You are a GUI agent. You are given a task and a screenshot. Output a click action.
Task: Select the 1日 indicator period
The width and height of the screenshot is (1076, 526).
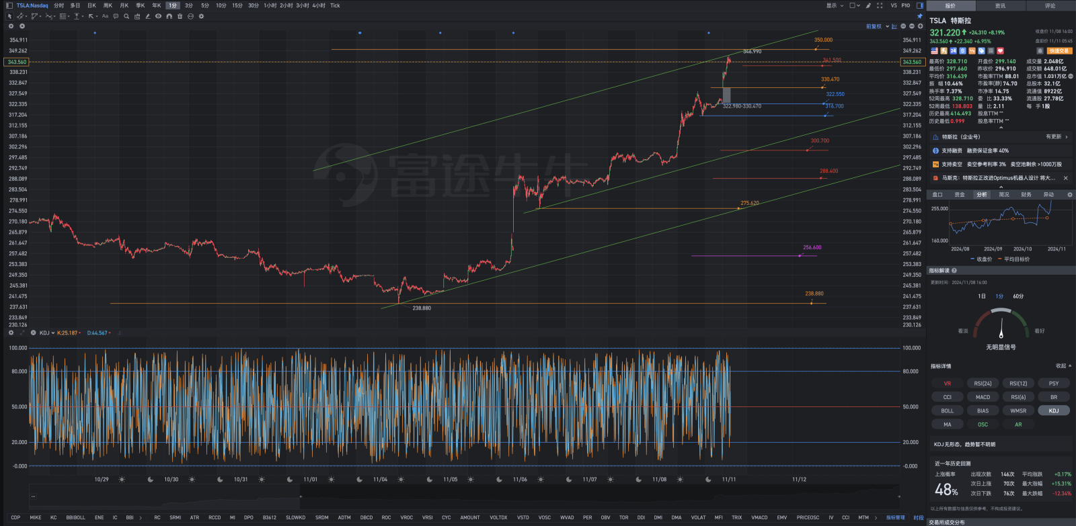(982, 296)
